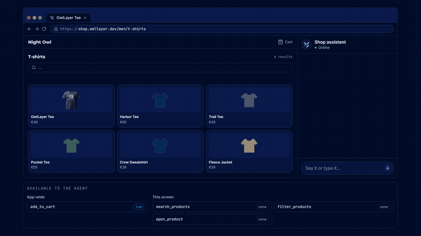Click the owl favicon on the tab
421x236 pixels.
point(52,18)
